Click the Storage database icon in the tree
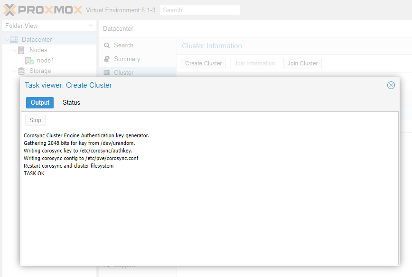 click(21, 71)
